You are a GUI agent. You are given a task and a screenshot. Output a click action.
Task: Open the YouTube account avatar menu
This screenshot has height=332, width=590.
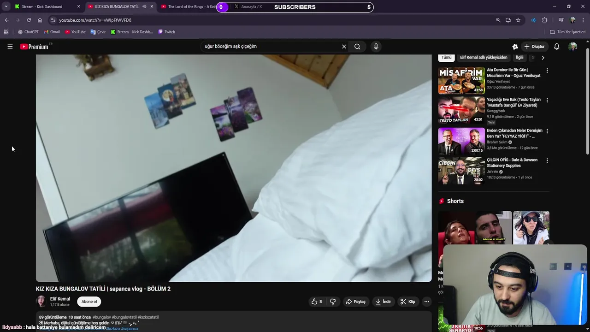point(572,47)
